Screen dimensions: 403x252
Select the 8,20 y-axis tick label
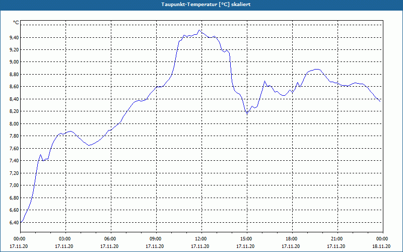(x=14, y=111)
